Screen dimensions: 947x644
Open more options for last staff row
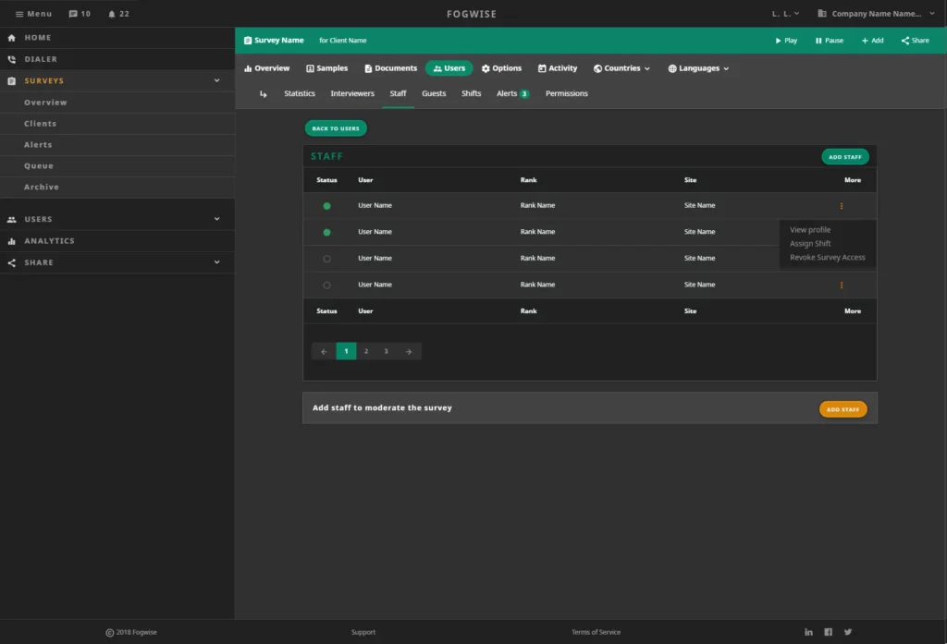(842, 285)
